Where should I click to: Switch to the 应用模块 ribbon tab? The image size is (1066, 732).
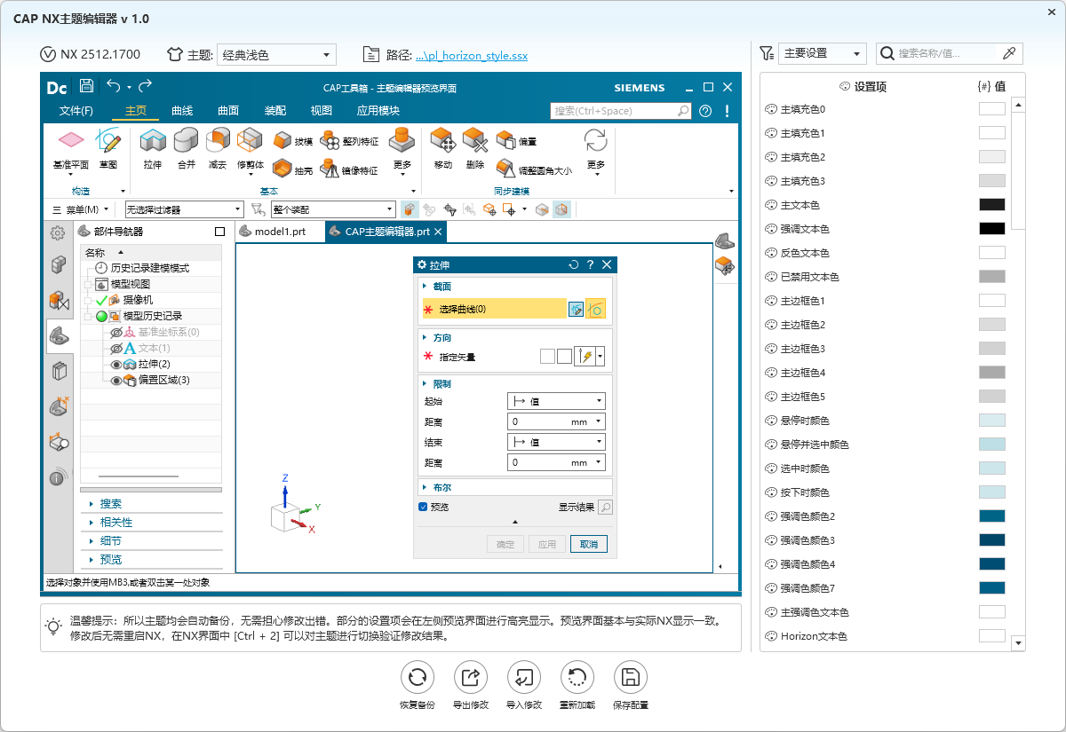tap(378, 111)
